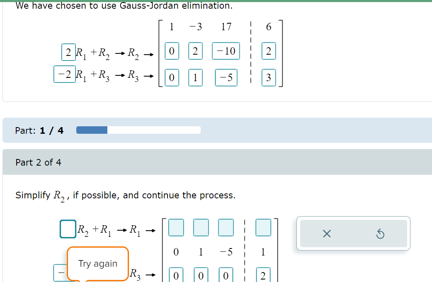The image size is (432, 282).
Task: Click the -10 cell in the top matrix
Action: pos(225,51)
